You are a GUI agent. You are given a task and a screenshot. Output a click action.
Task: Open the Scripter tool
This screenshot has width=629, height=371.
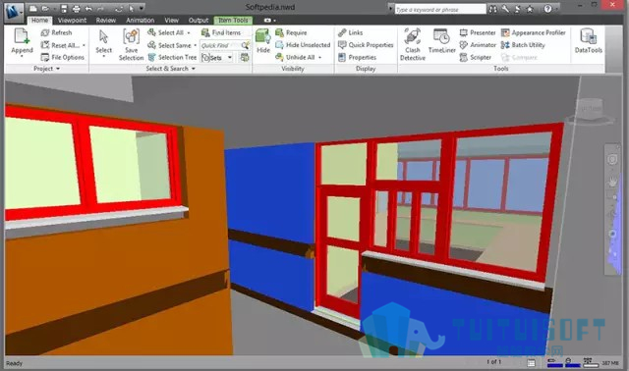click(x=476, y=57)
